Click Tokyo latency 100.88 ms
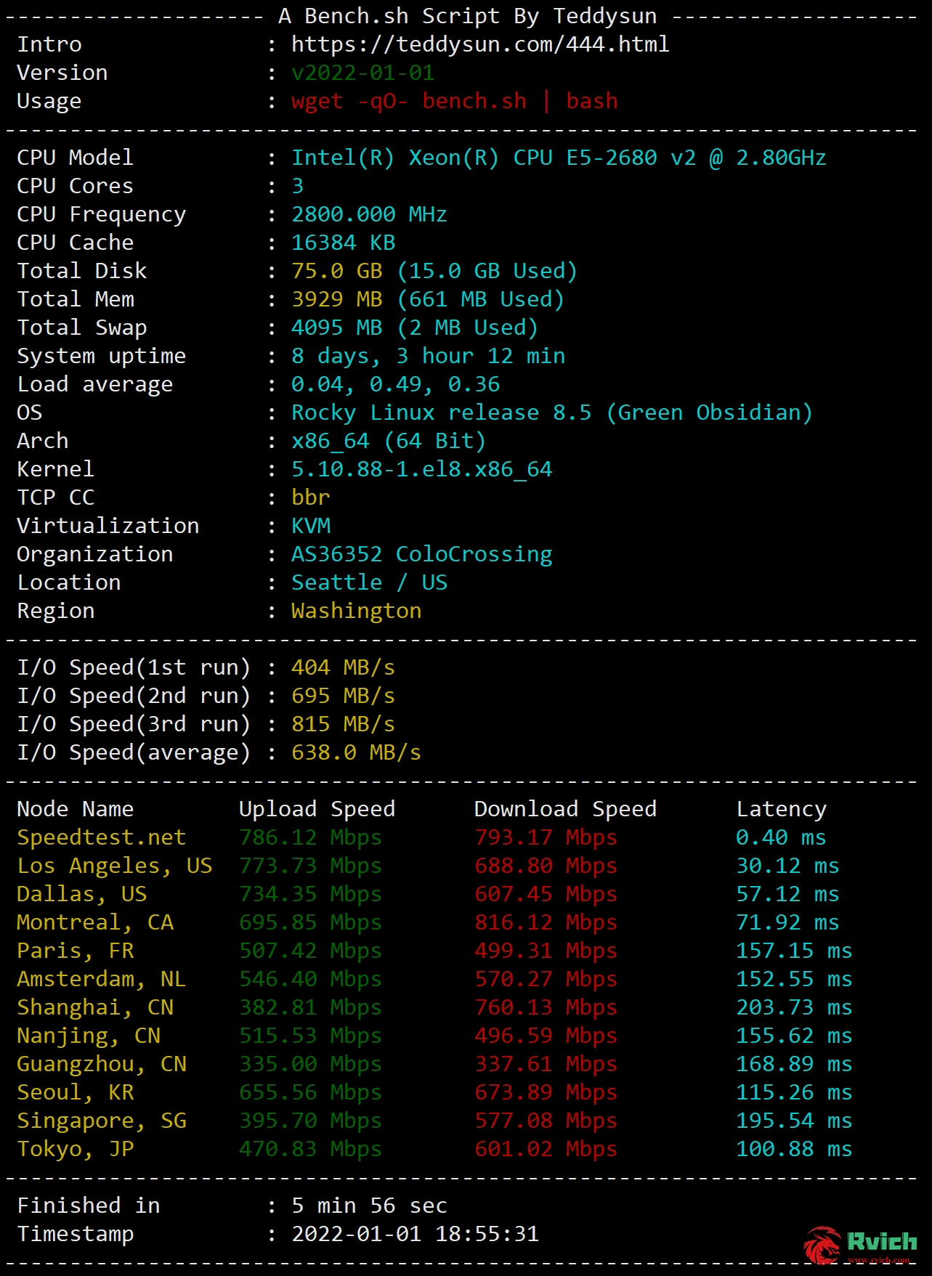 coord(795,1149)
